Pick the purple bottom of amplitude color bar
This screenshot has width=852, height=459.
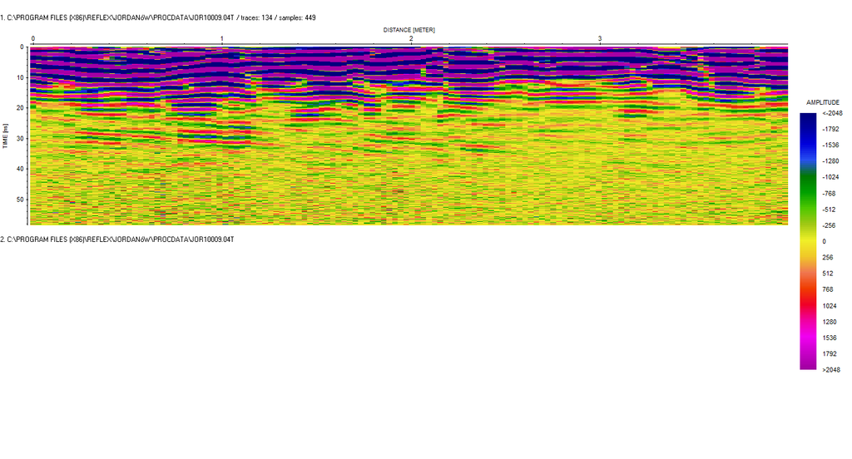pyautogui.click(x=808, y=362)
